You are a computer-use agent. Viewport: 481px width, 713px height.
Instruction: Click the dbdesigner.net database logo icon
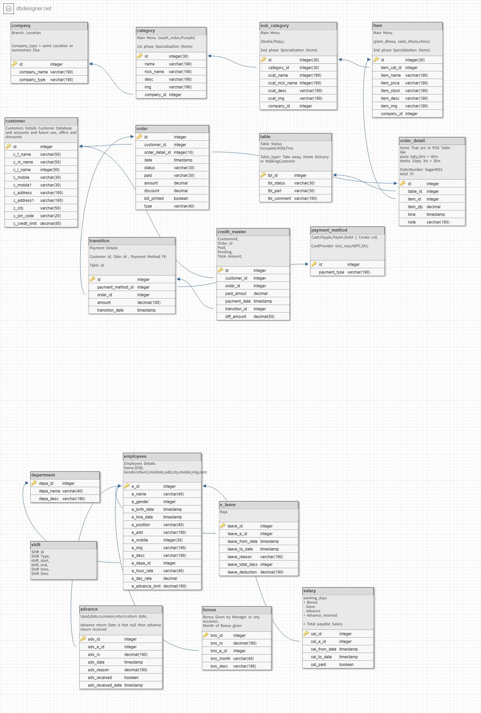click(x=8, y=9)
